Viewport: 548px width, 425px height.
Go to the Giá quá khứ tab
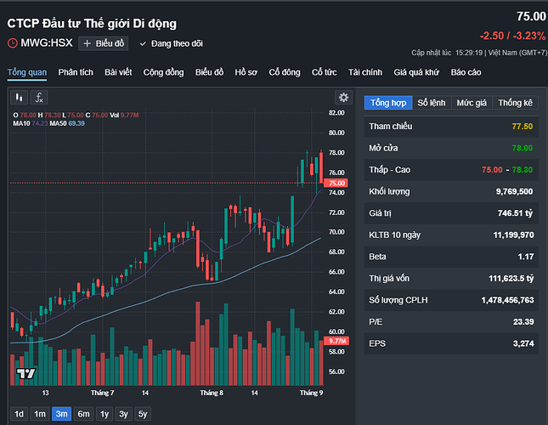coord(416,72)
